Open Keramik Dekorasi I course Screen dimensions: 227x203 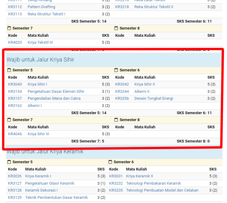pos(41,190)
